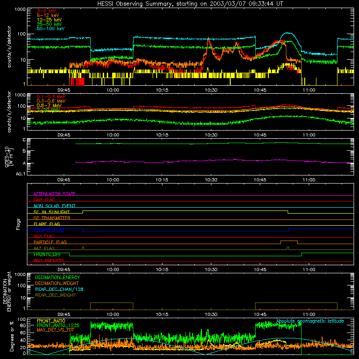Click the 11:00 time tick under the decimation panel
This screenshot has height=359, width=359.
point(309,315)
